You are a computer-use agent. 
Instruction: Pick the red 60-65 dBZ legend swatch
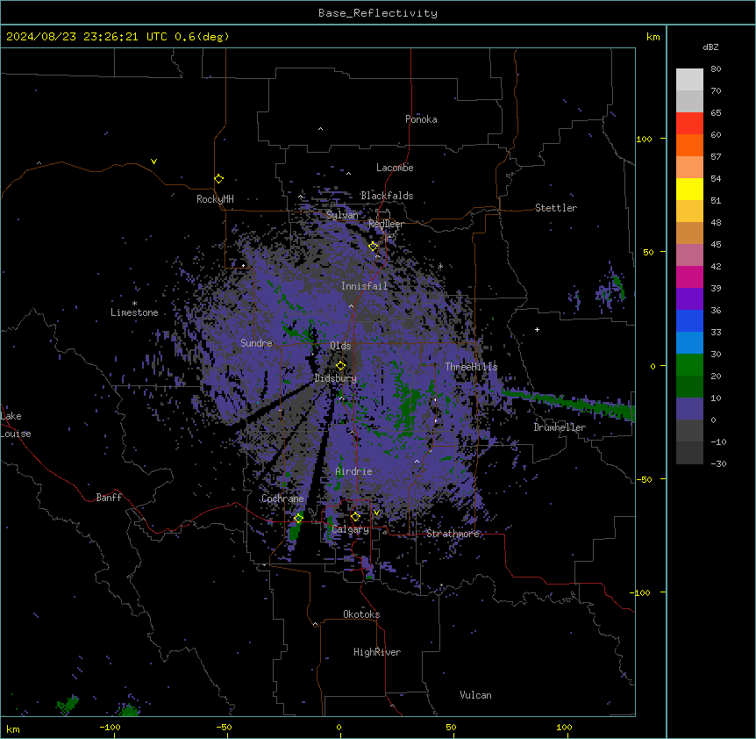(x=689, y=124)
